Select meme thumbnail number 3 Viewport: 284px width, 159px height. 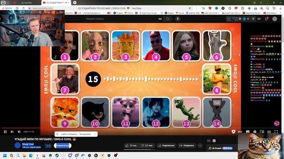[126, 46]
